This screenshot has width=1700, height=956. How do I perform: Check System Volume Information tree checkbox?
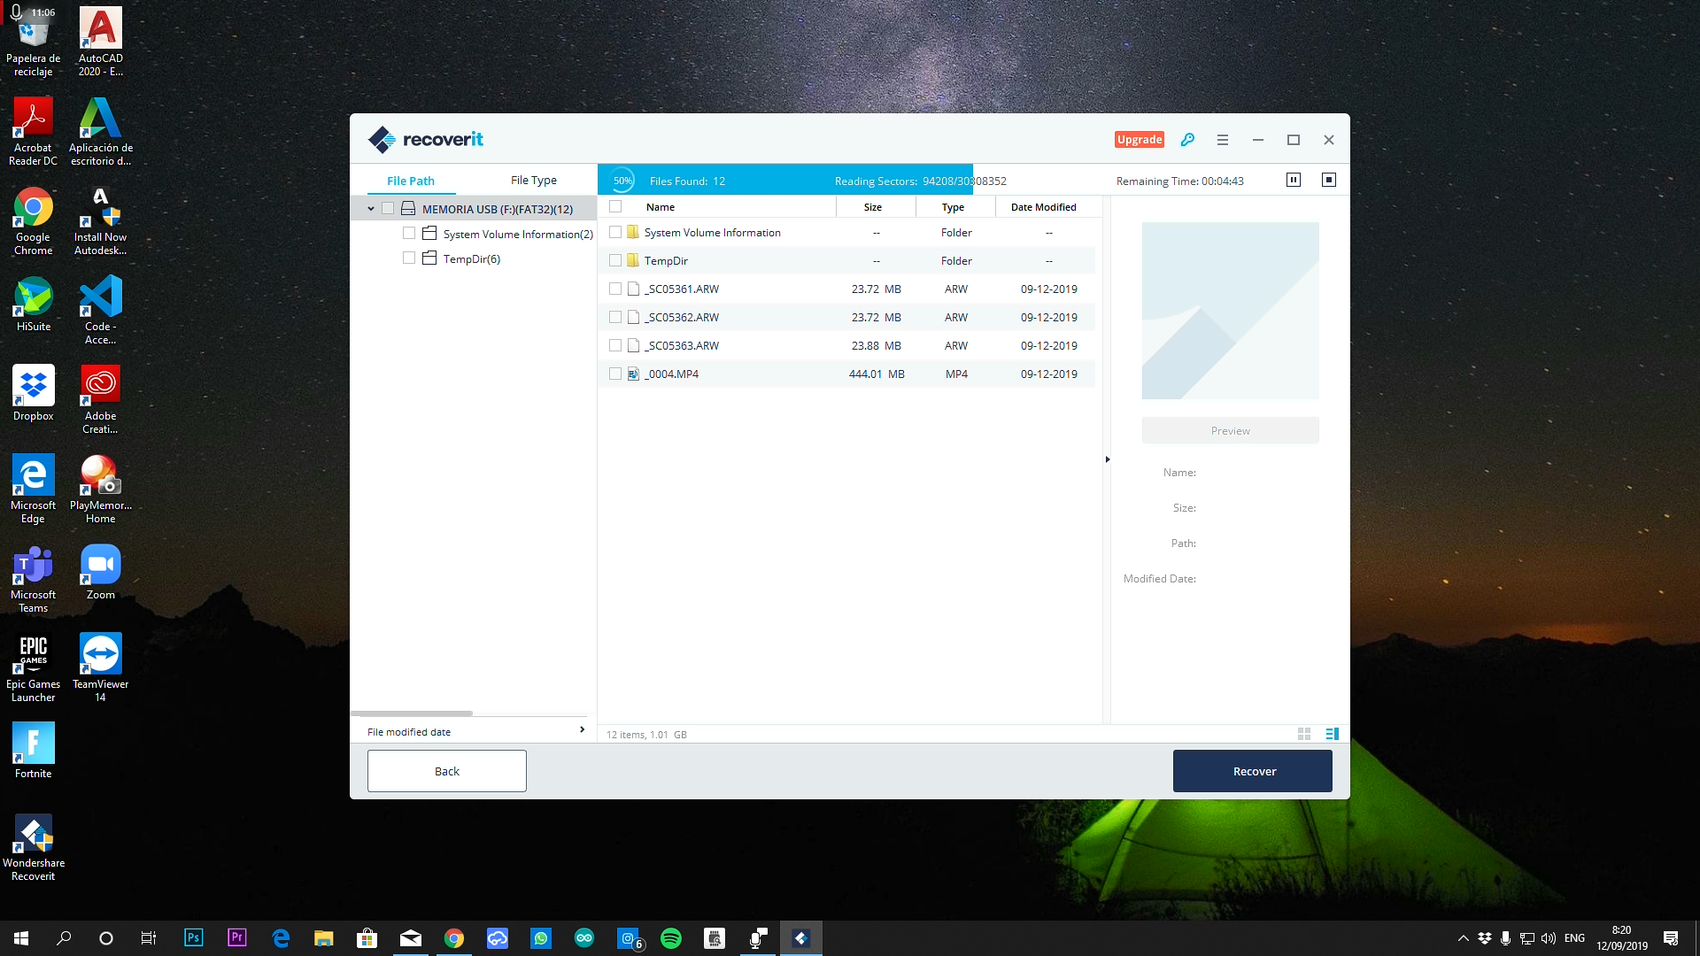[x=408, y=234]
